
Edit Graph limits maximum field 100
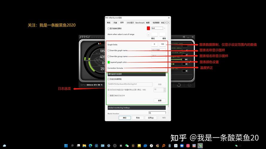162,44
